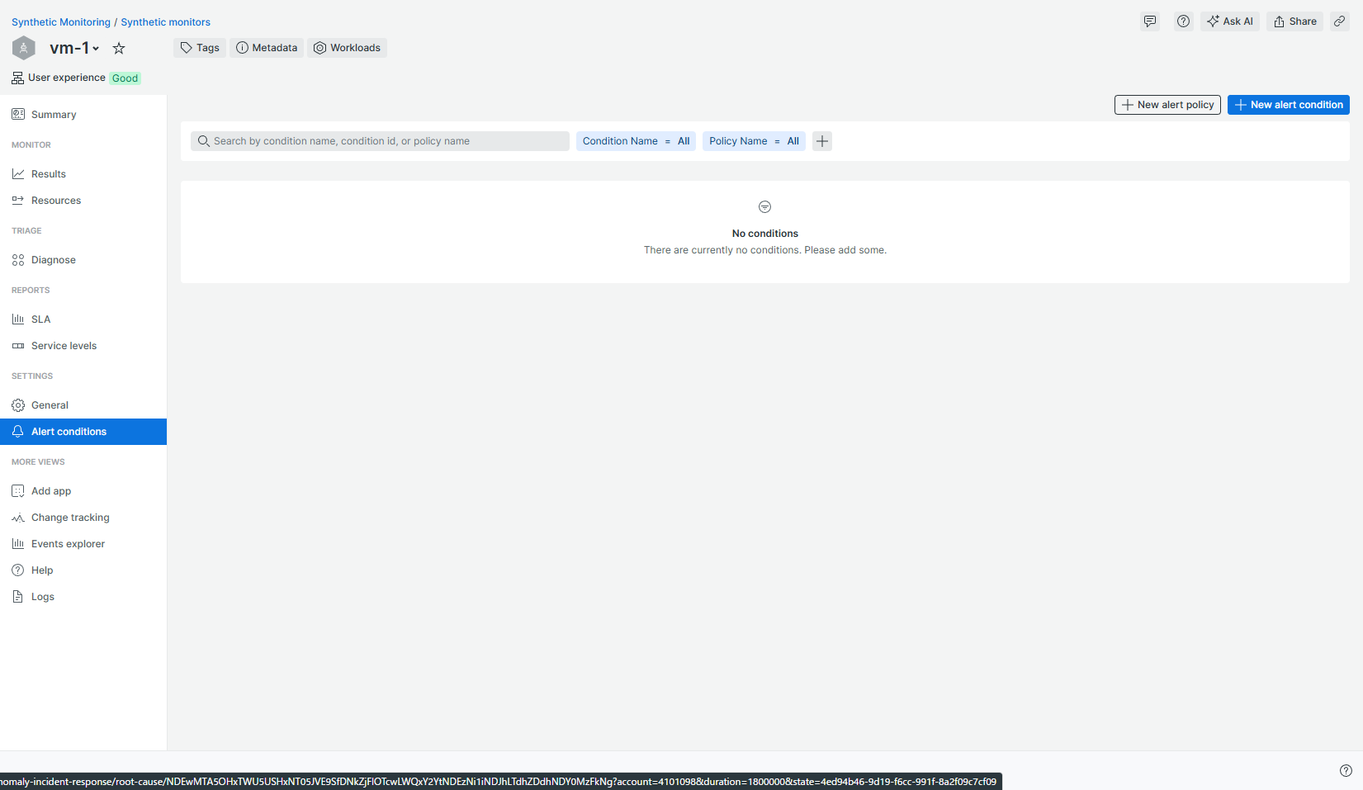Open the Results page
This screenshot has width=1363, height=790.
[83, 174]
